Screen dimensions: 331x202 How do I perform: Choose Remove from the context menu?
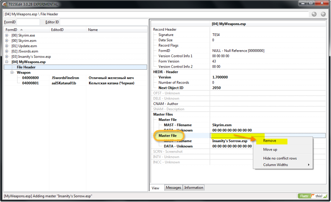tap(269, 141)
